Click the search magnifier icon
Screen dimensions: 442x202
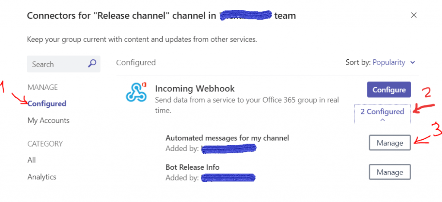point(92,64)
